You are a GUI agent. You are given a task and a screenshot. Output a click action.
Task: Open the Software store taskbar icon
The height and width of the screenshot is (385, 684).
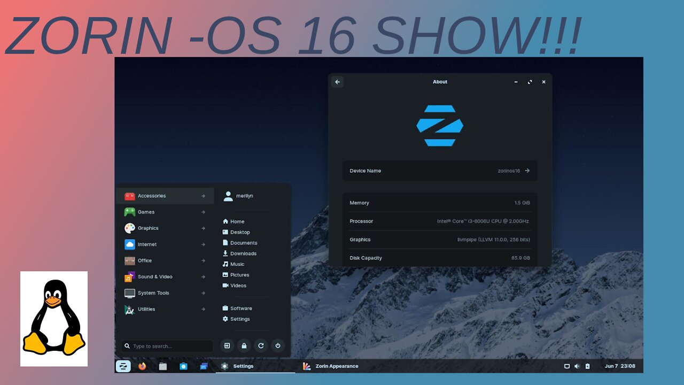tap(183, 366)
